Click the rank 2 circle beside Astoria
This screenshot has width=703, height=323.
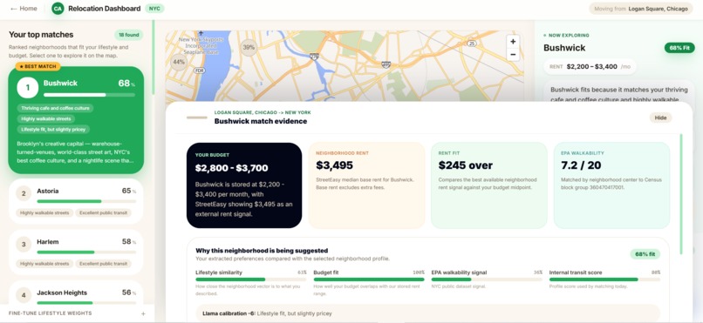(x=24, y=193)
